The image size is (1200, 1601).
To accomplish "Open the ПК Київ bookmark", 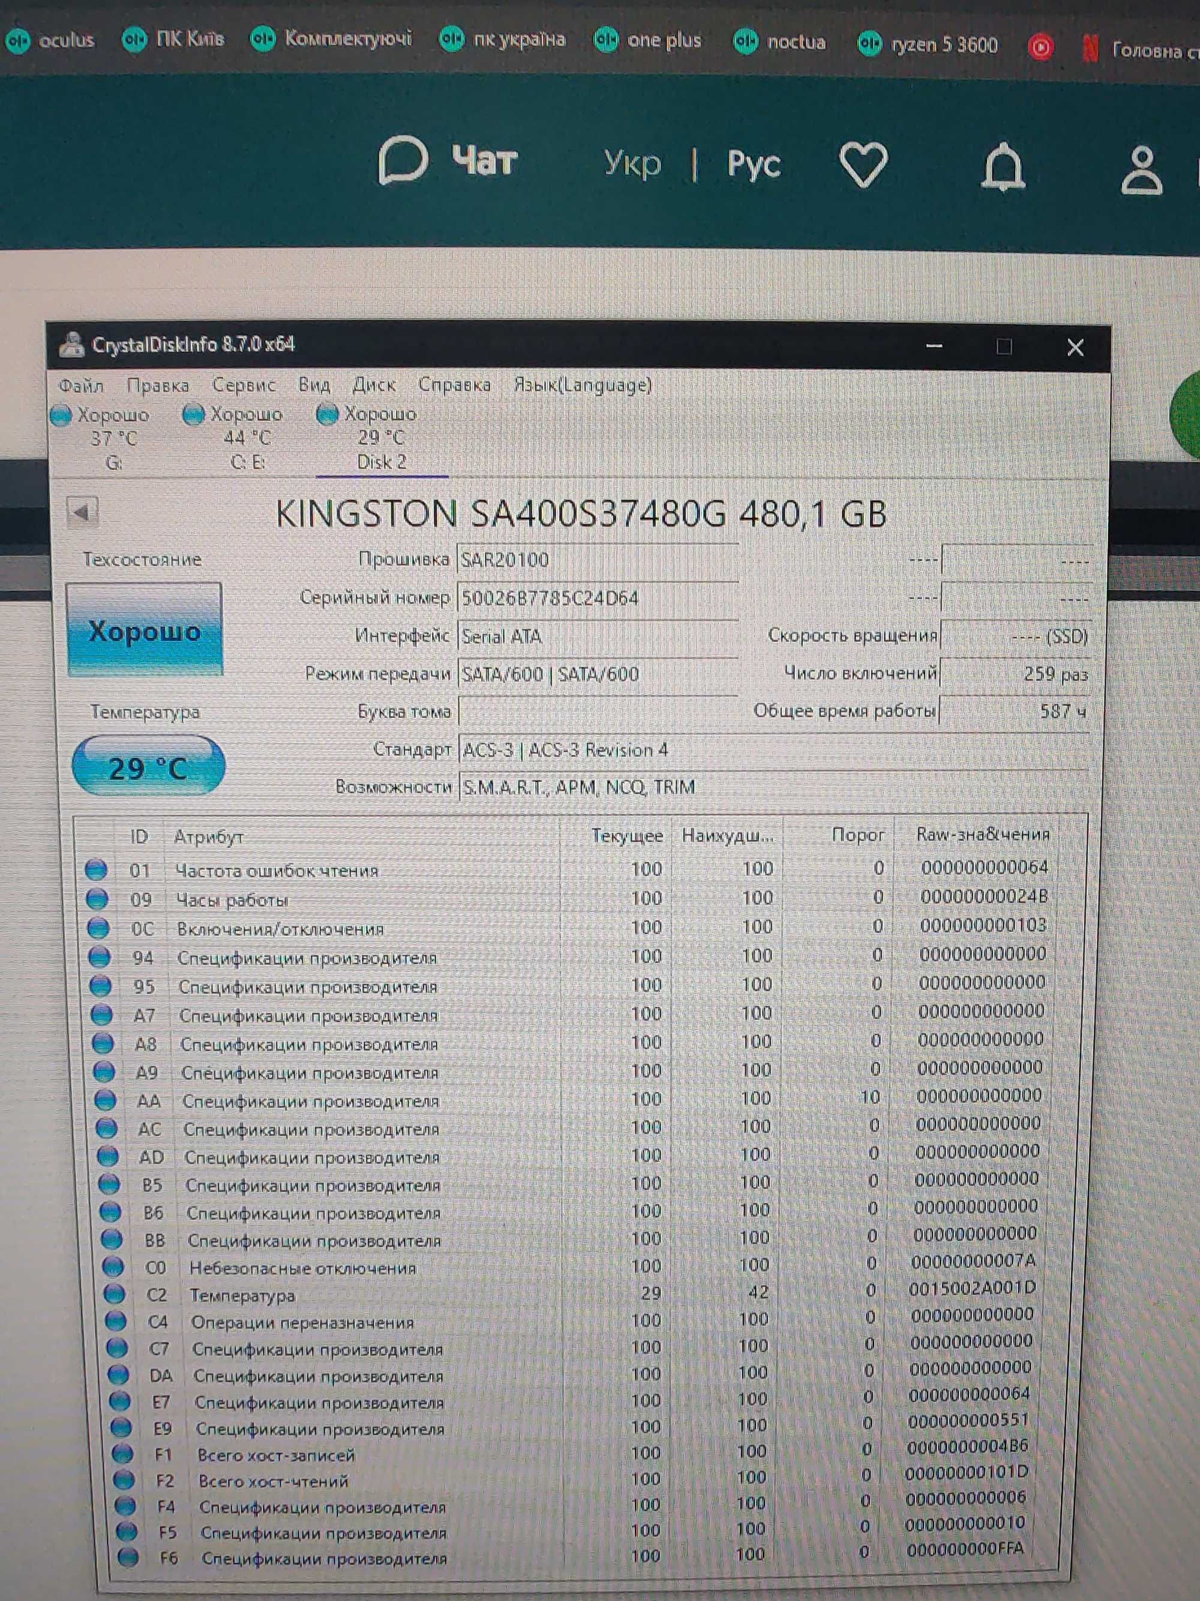I will [173, 38].
